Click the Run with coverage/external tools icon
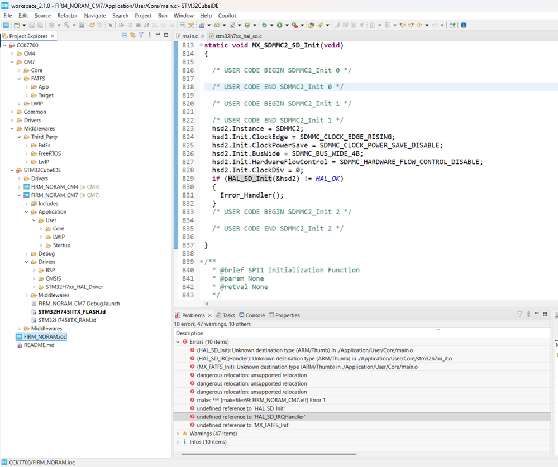 click(295, 25)
